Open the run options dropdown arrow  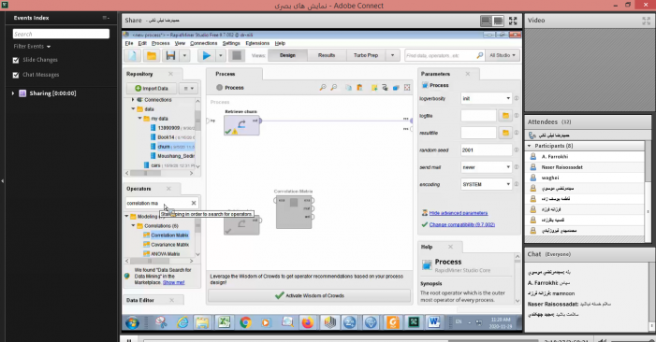(221, 55)
